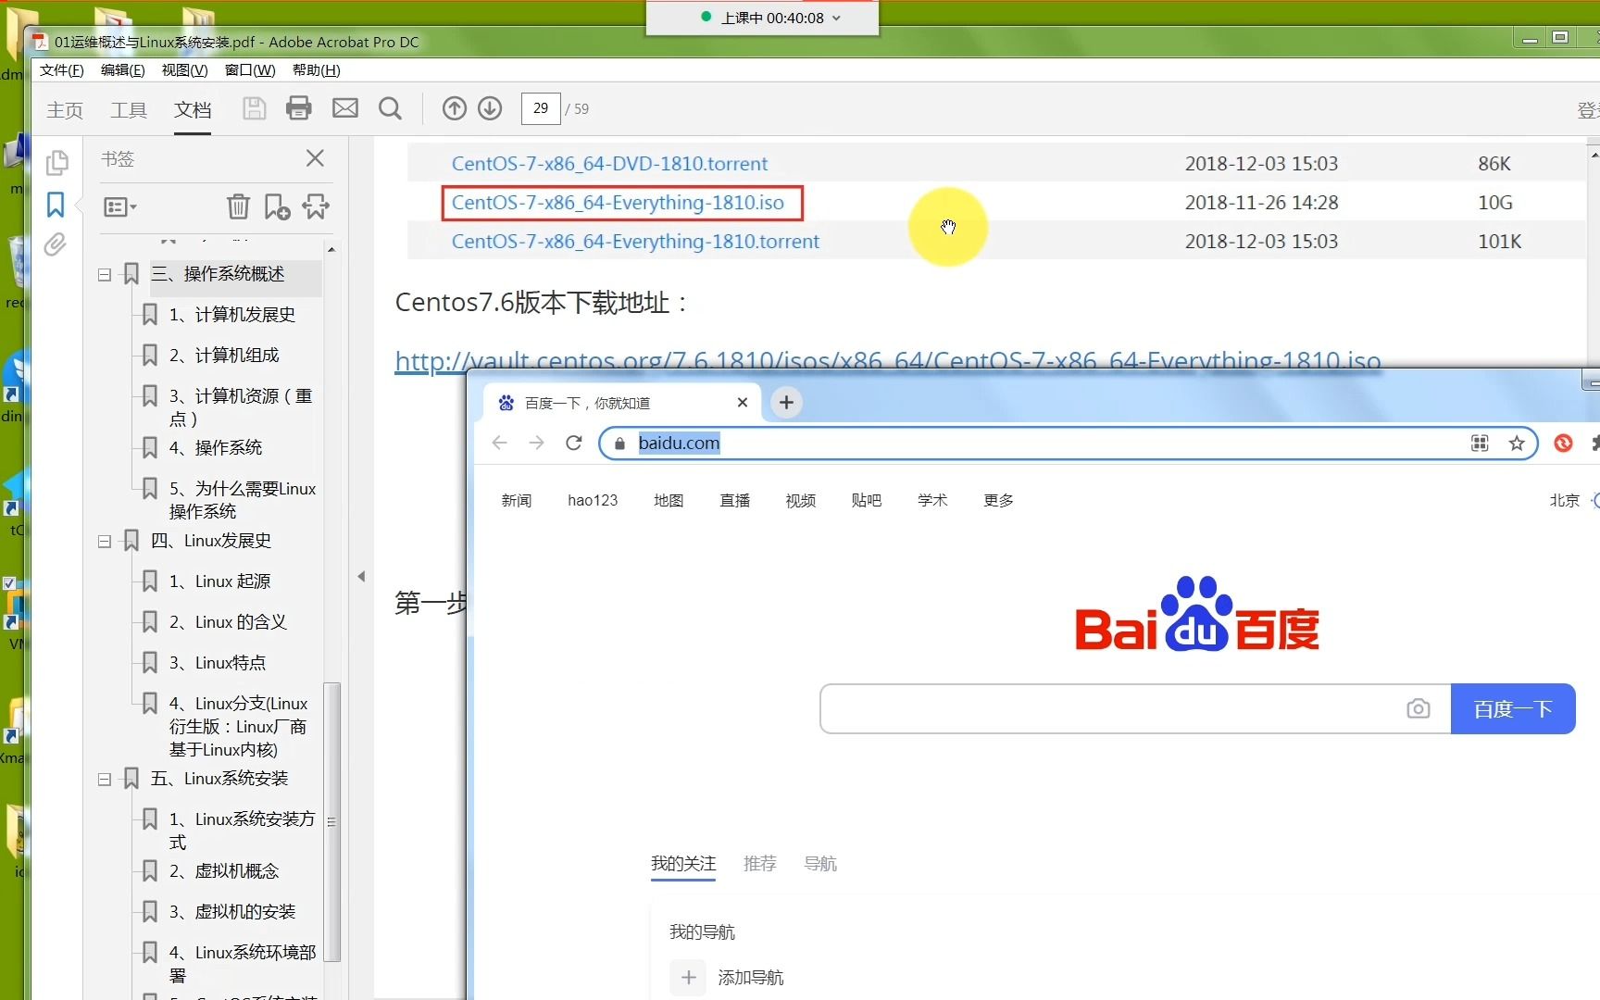Click the page number field showing 29
This screenshot has width=1600, height=1000.
point(541,108)
